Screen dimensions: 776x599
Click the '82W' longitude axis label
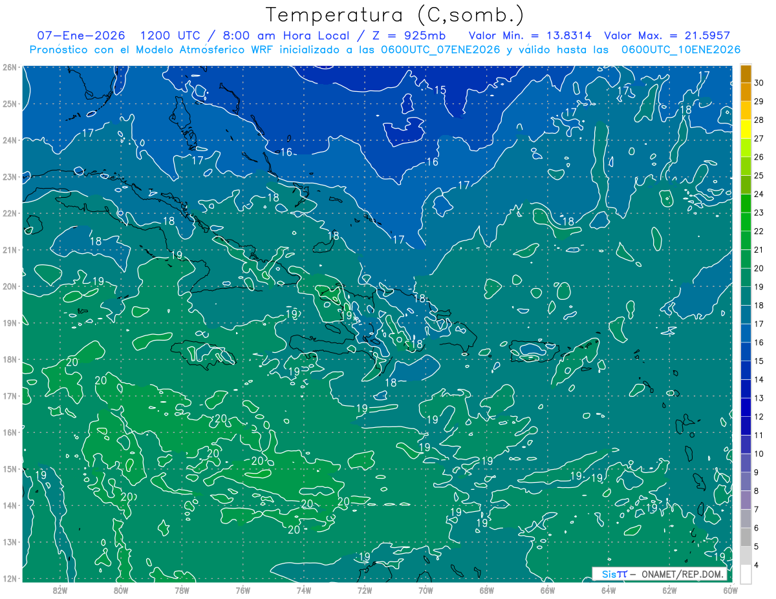60,590
